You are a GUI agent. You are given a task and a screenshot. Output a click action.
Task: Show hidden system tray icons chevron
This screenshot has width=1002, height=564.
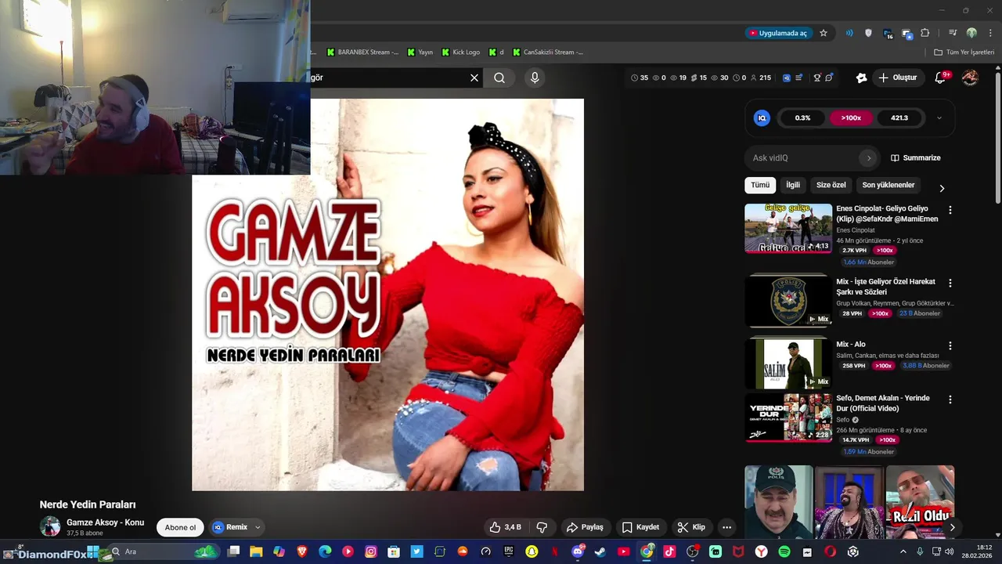pyautogui.click(x=903, y=551)
